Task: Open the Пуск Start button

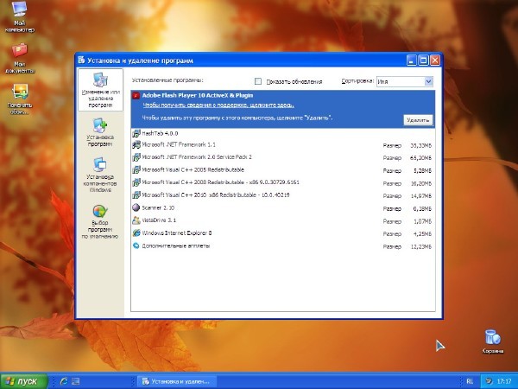Action: pos(24,381)
